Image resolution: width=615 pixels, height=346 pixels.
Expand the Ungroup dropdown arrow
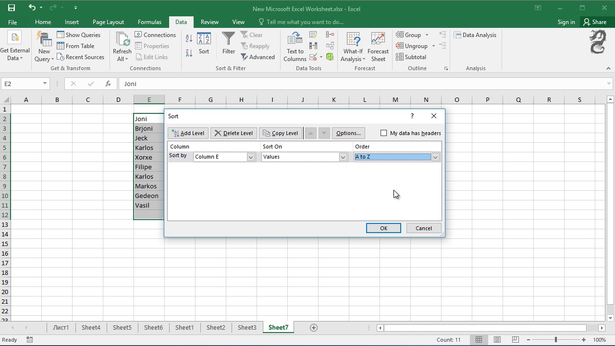tap(433, 46)
